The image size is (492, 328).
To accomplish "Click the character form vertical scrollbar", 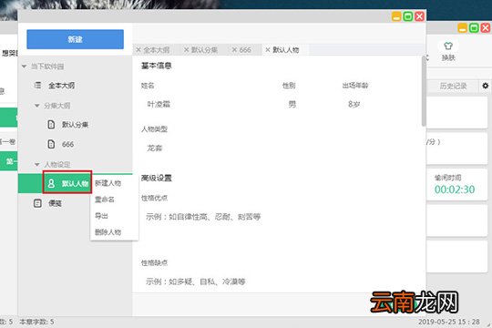I will (424, 91).
